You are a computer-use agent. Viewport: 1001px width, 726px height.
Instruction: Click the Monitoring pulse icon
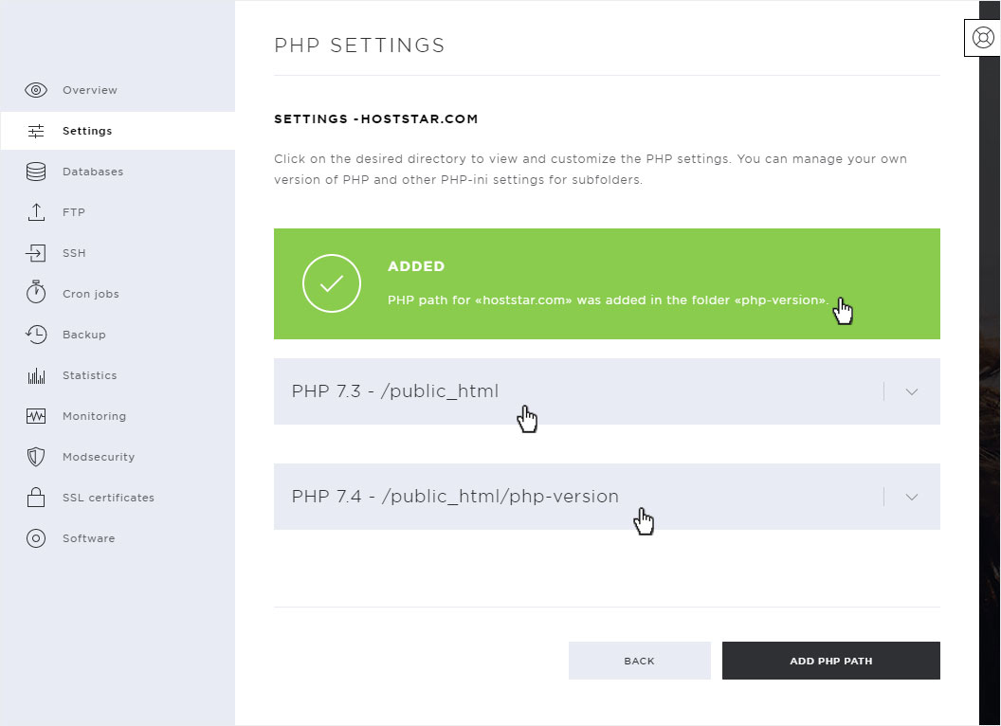pyautogui.click(x=36, y=416)
